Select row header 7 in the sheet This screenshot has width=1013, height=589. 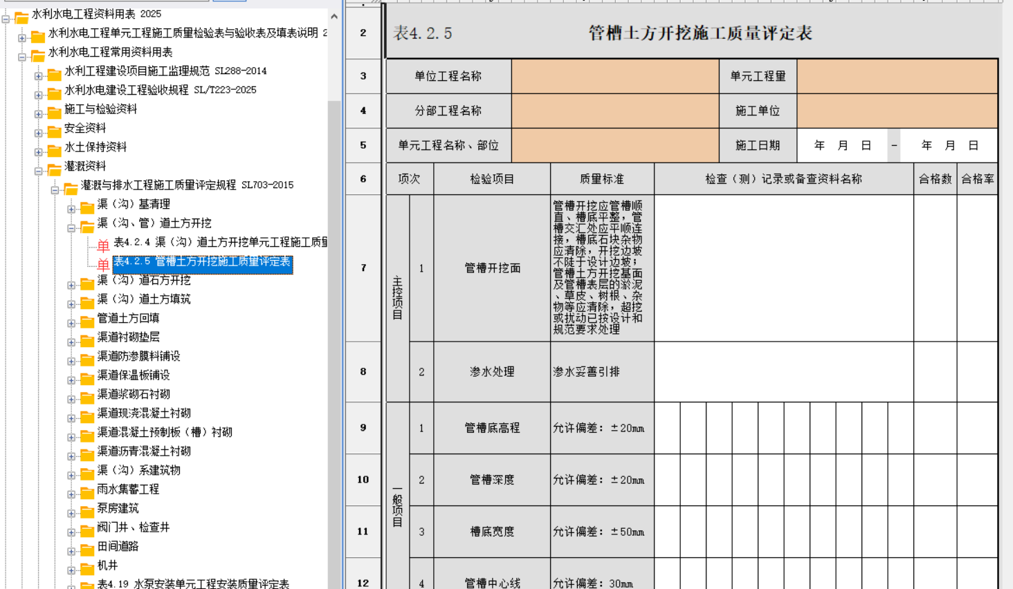(363, 268)
